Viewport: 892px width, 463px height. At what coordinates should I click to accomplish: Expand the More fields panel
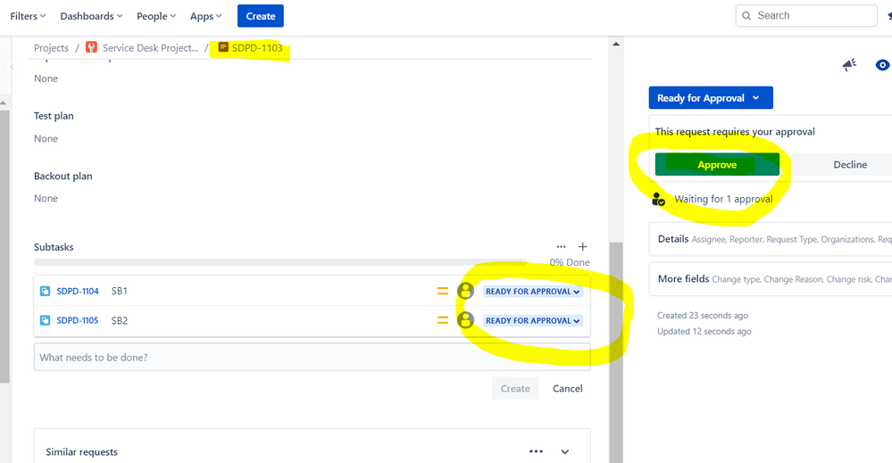(771, 279)
